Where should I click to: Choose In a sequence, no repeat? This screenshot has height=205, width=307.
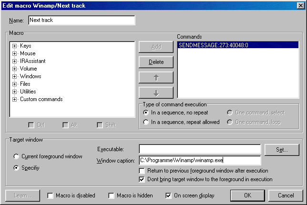click(146, 113)
